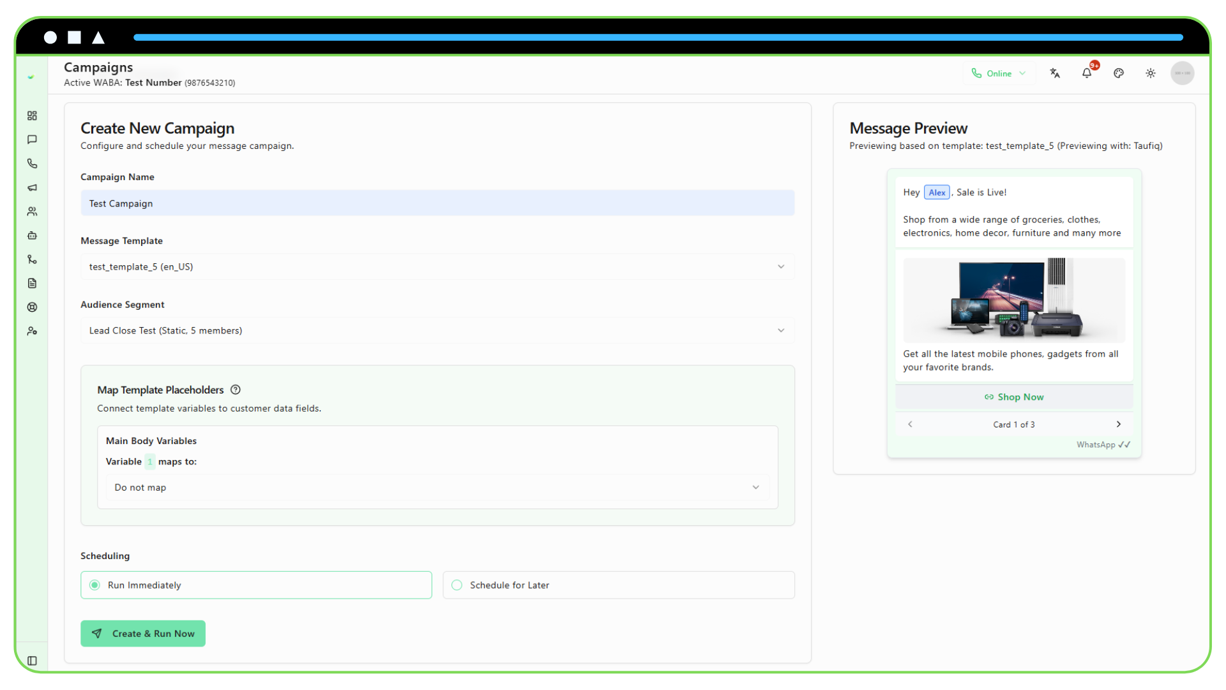Viewport: 1226px width, 690px height.
Task: Click the 'WhatsApp' label in preview footer
Action: point(1096,445)
